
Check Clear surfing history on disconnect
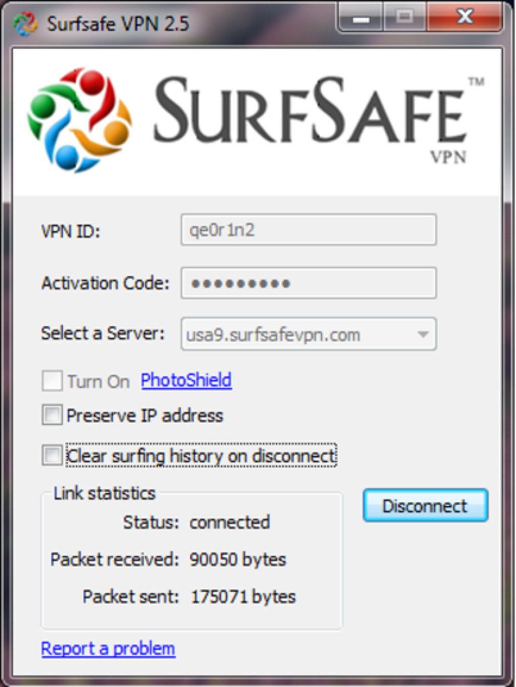point(52,455)
